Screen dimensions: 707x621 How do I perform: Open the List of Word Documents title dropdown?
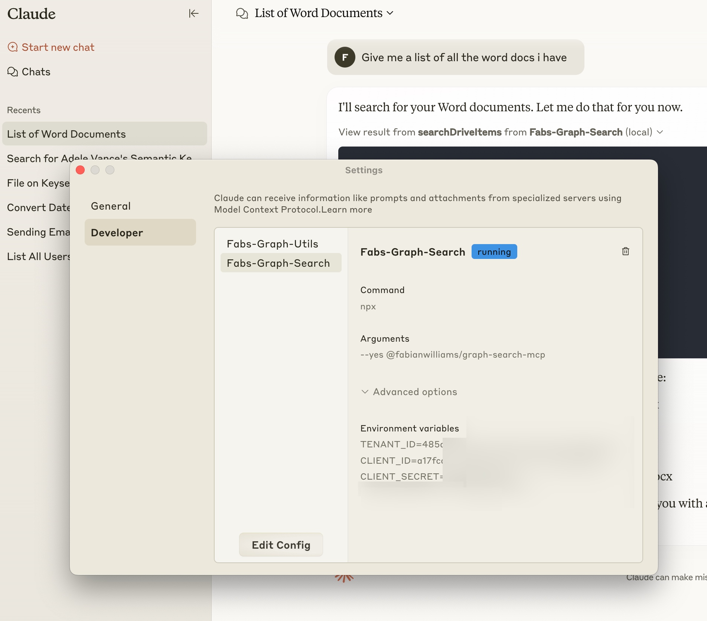390,13
